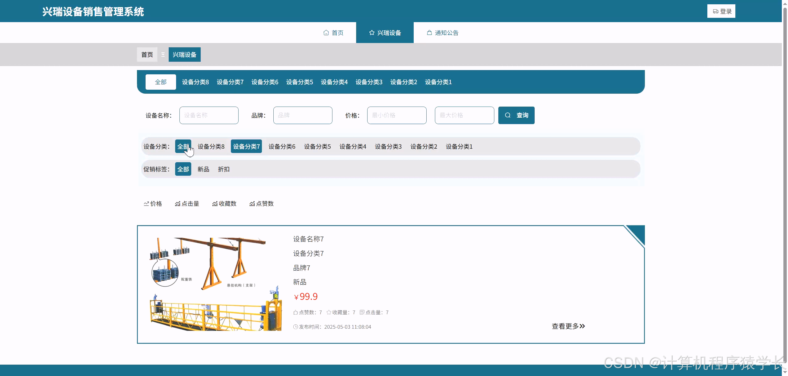This screenshot has height=376, width=788.
Task: Click 兴瑞设备 breadcrumb item
Action: (184, 54)
